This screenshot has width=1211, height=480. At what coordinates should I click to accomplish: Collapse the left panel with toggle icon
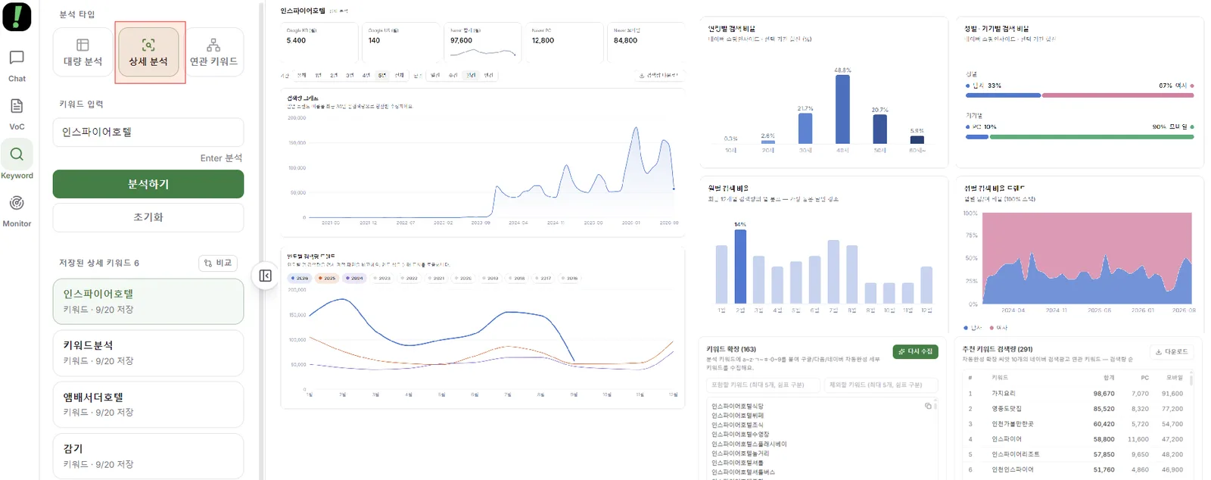[265, 276]
